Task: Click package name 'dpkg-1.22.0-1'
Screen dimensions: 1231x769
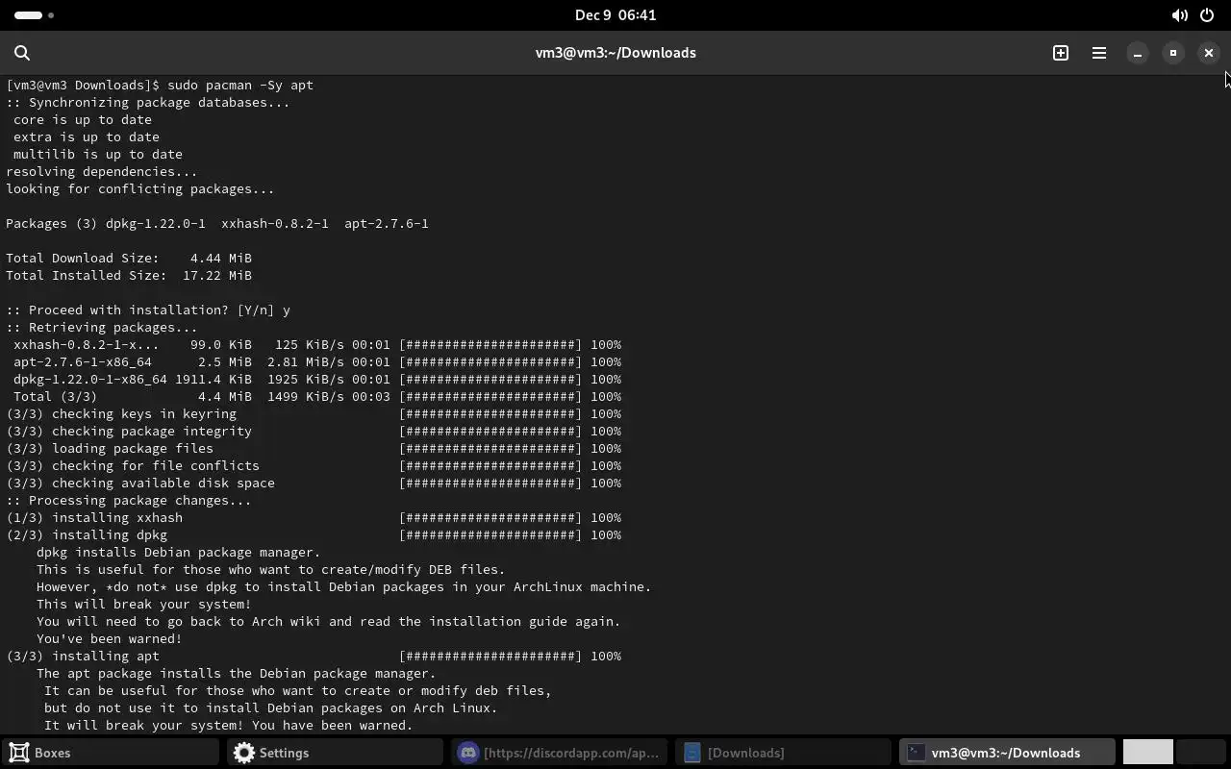Action: click(156, 223)
